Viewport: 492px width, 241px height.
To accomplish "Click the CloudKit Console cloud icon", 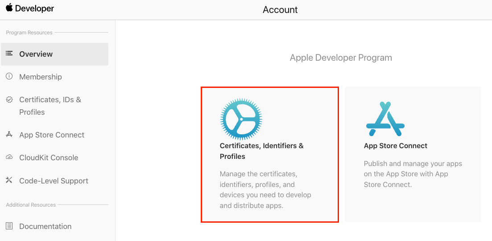I will [x=9, y=157].
